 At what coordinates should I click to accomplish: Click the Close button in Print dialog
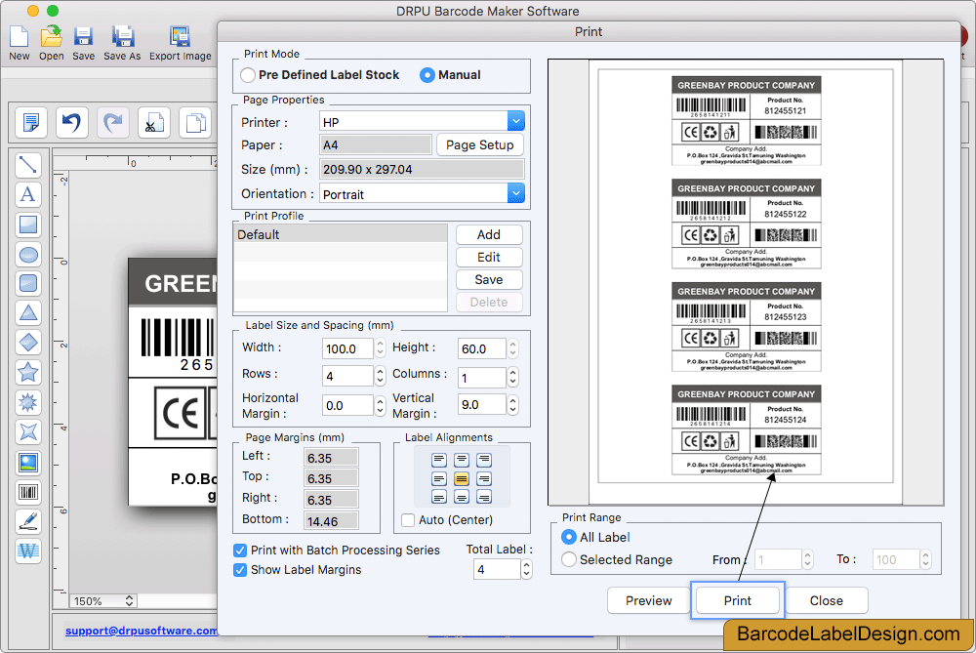pos(826,600)
